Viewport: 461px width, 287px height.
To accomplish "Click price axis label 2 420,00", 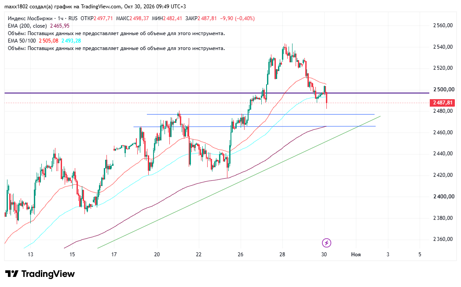I will point(443,175).
